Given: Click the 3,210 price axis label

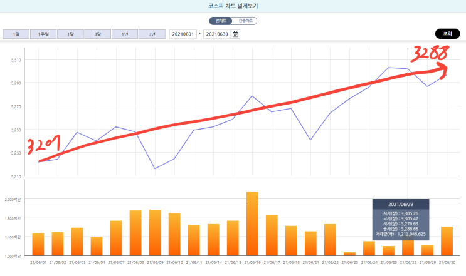Looking at the screenshot, I should [x=16, y=176].
